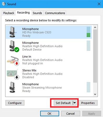Confirm with the OK button
The width and height of the screenshot is (103, 117).
(50, 114)
